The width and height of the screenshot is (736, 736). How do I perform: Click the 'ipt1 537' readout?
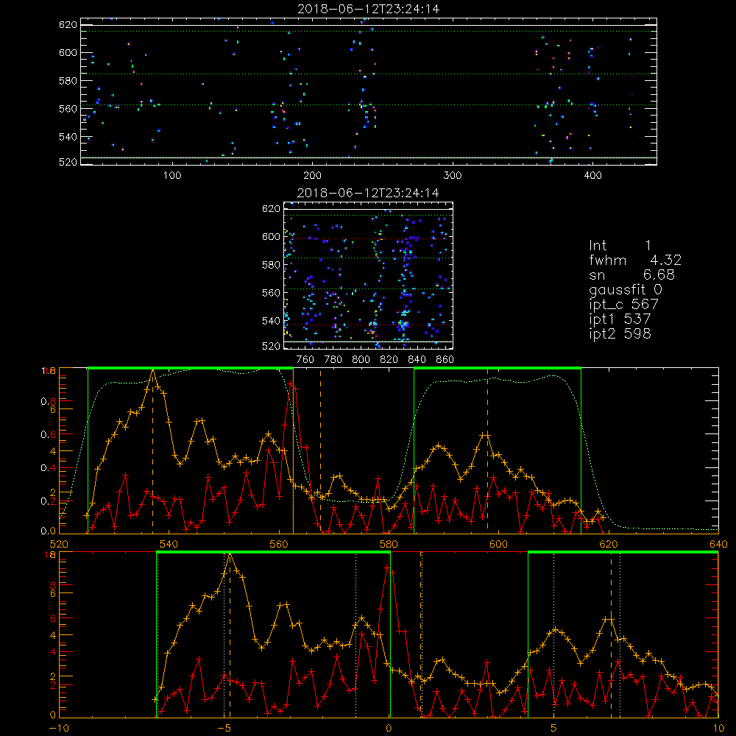pyautogui.click(x=620, y=319)
